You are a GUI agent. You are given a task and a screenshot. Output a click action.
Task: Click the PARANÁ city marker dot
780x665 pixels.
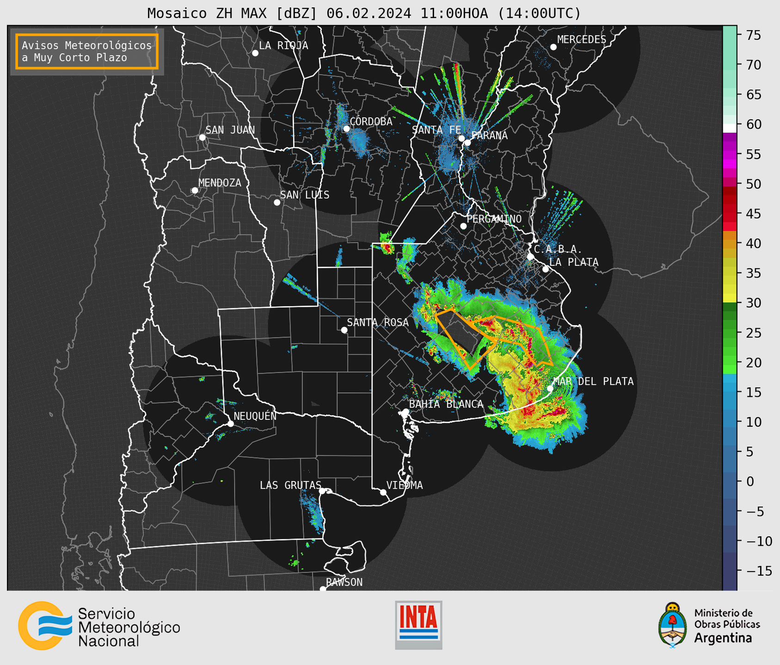coord(467,142)
